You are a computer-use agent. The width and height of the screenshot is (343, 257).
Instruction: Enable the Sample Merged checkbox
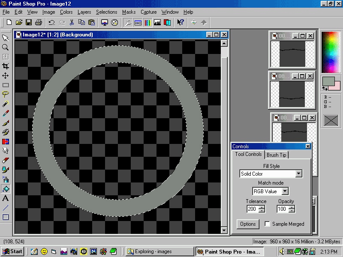coord(268,224)
